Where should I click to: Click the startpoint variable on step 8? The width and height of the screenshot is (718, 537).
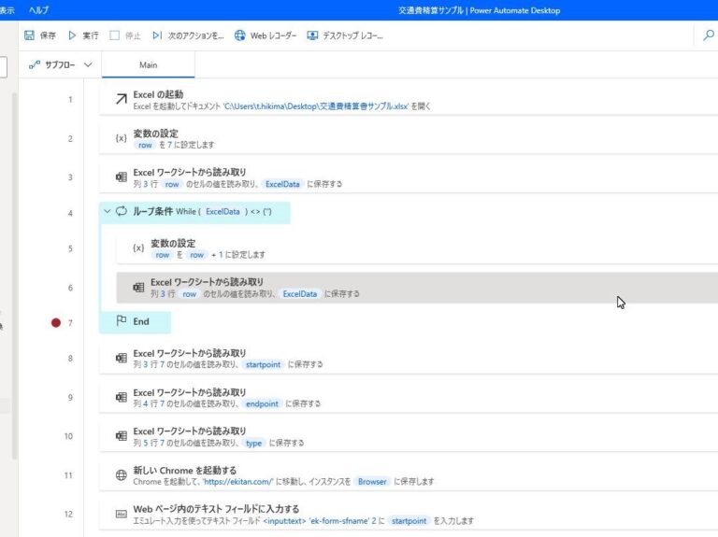pyautogui.click(x=263, y=364)
